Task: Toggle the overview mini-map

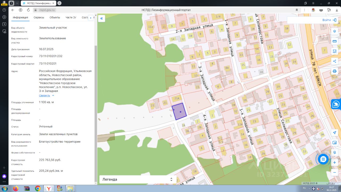Action: point(335,143)
